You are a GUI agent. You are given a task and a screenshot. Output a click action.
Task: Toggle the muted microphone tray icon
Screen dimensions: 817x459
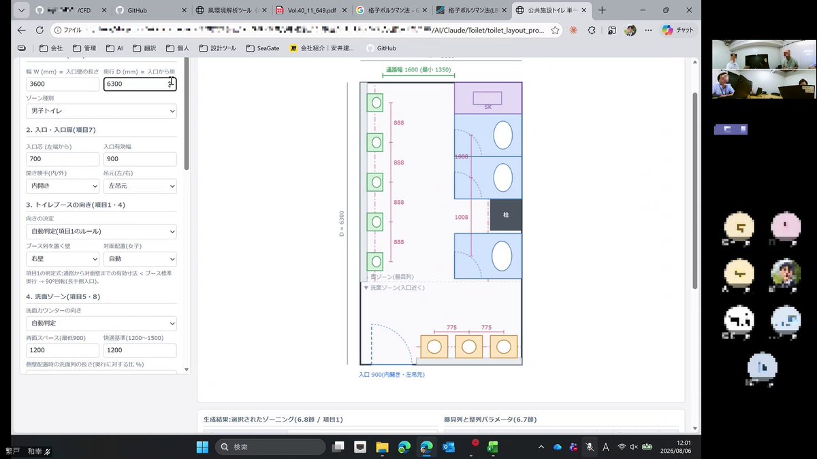[590, 447]
